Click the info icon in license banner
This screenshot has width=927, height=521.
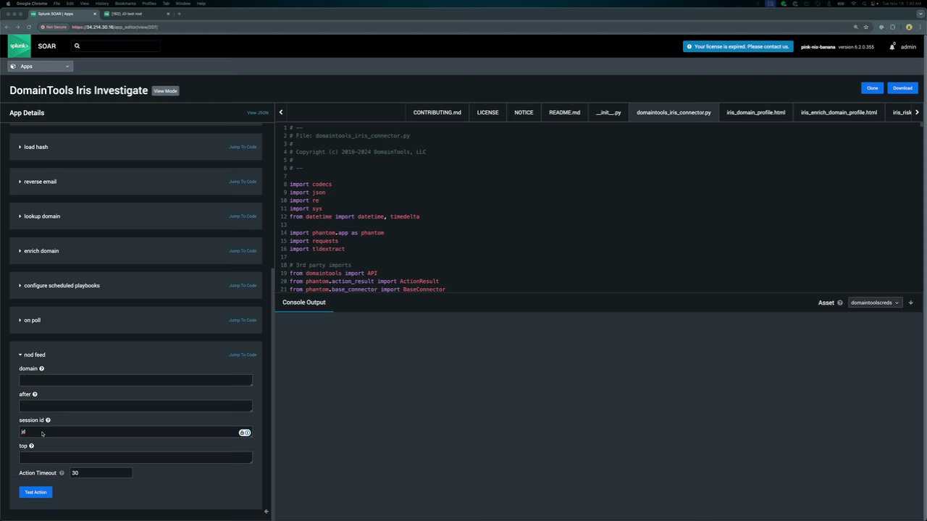[689, 46]
